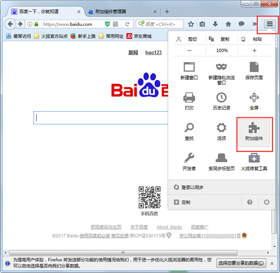Launch Firefox repair tool (火狐修复工具)

254,162
